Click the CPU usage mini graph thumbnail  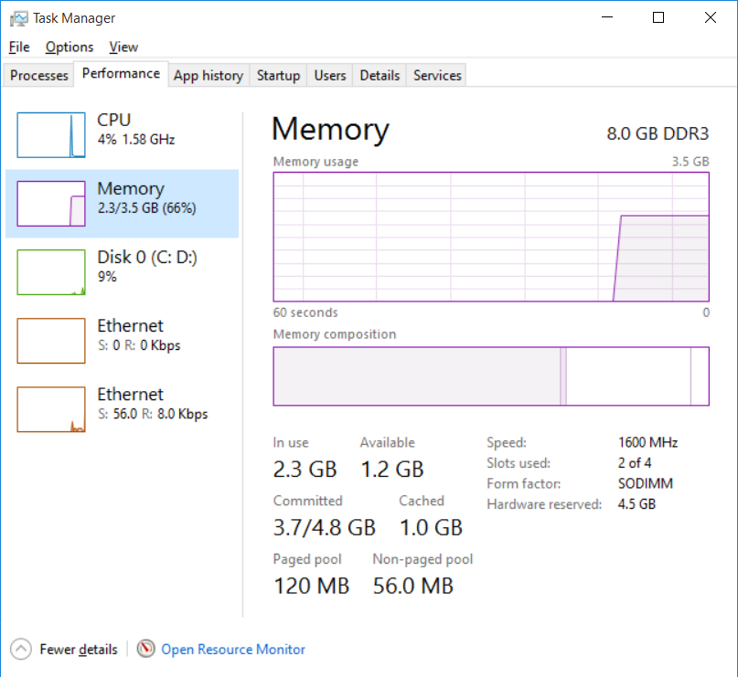pyautogui.click(x=50, y=134)
